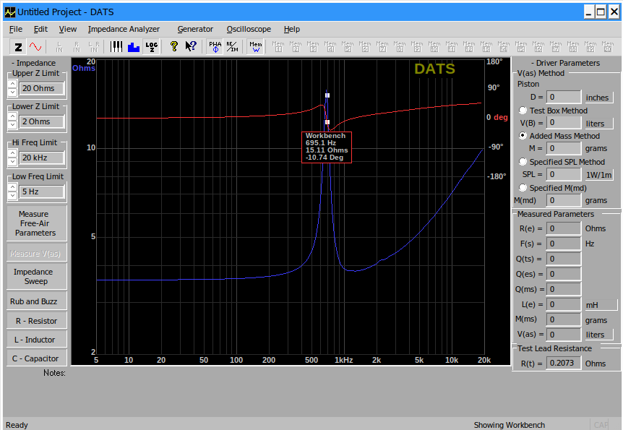
Task: Toggle the LOG Z scale icon
Action: click(x=151, y=47)
